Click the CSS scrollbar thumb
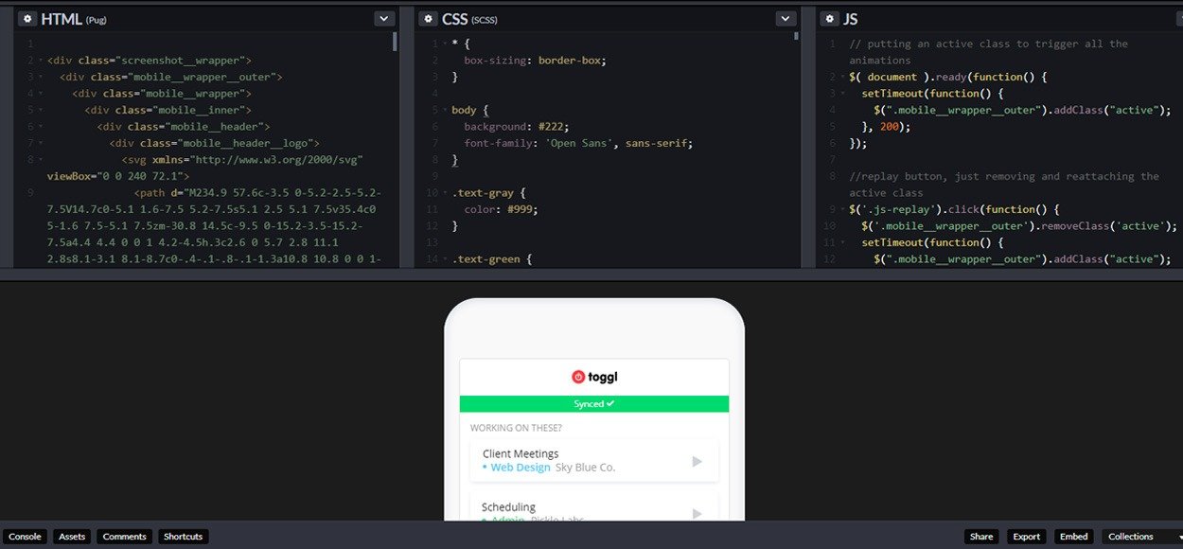Screen dimensions: 1183x549 coord(796,36)
